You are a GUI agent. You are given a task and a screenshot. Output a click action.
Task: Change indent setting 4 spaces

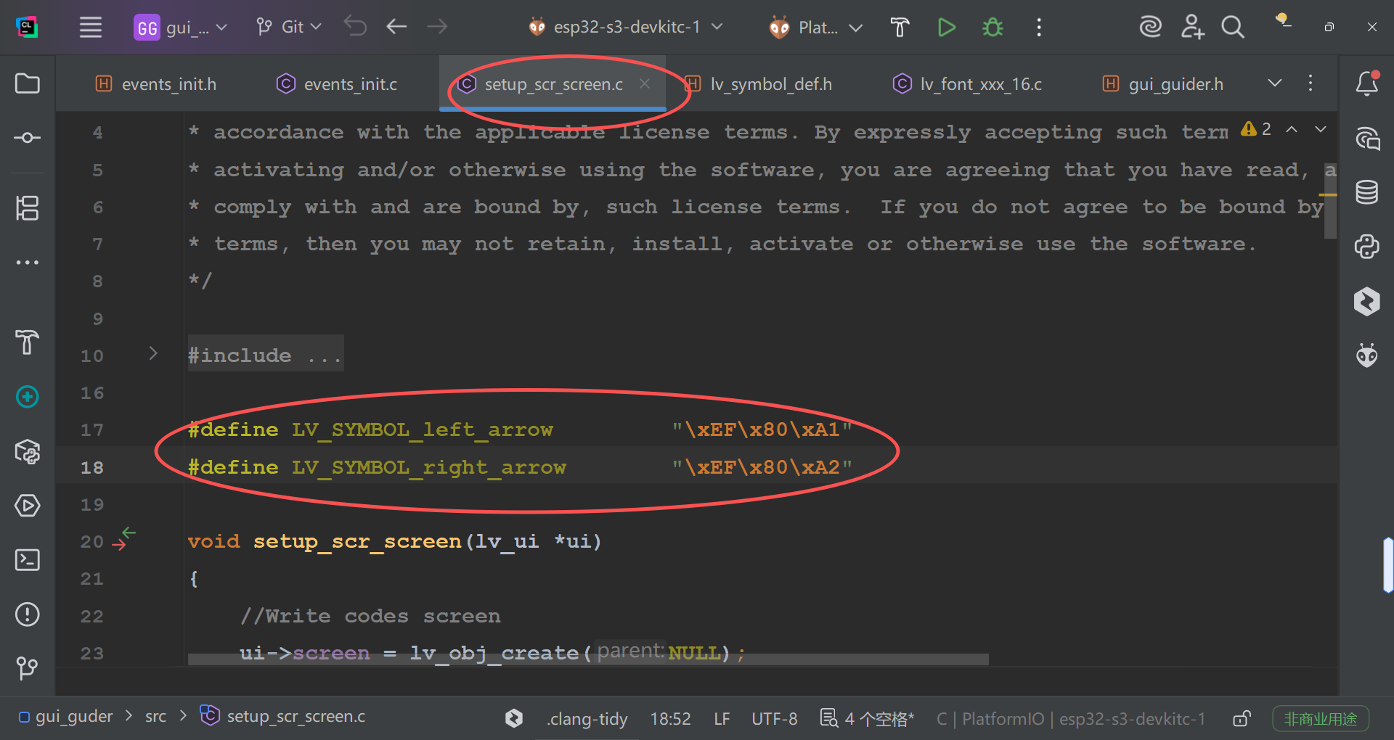point(868,719)
